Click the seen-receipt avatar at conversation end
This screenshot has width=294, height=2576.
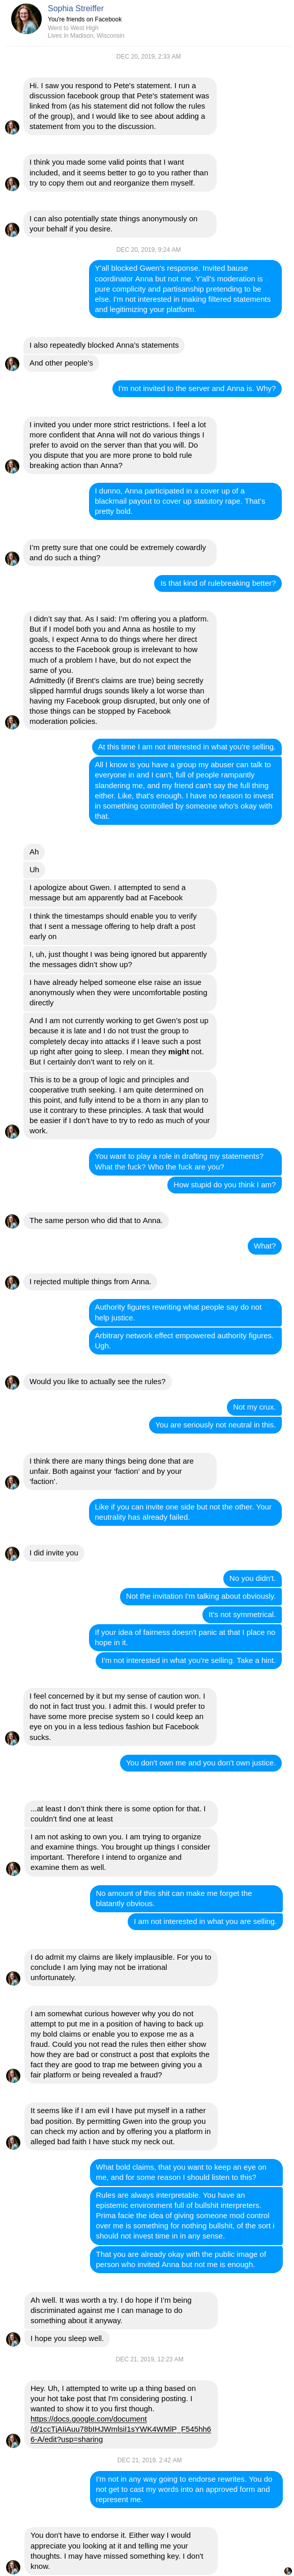(288, 2570)
